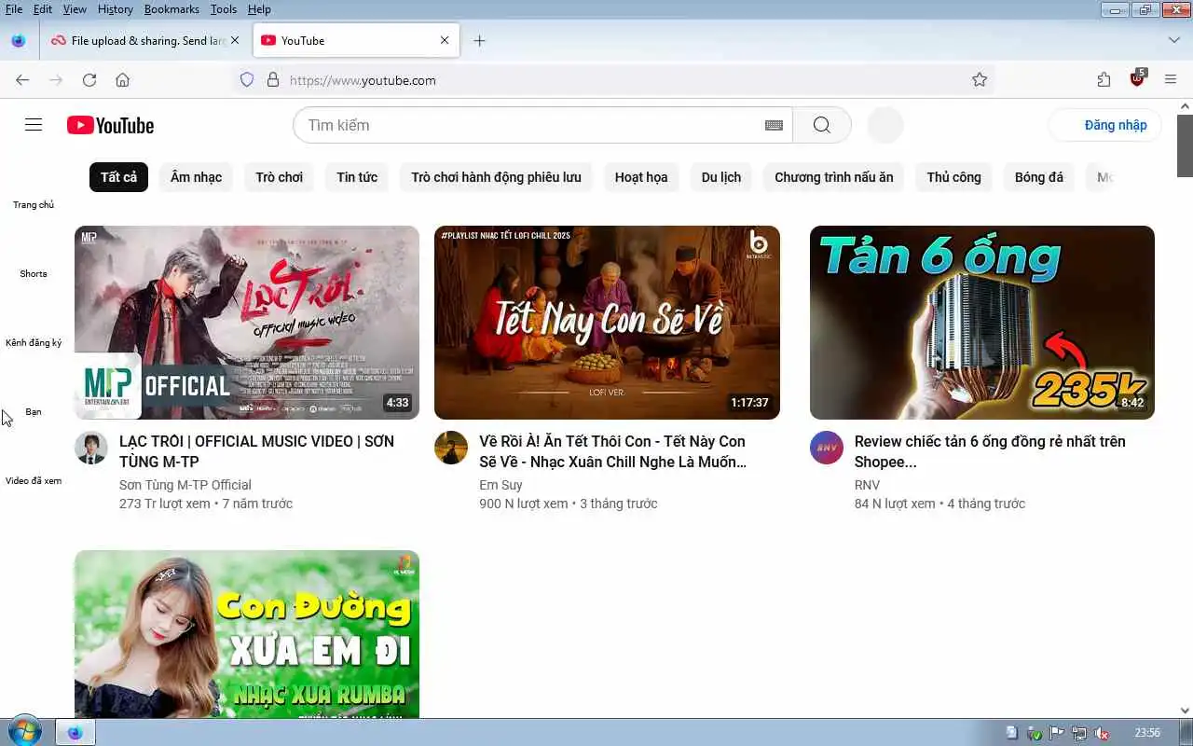Click the Firefox View icon
The width and height of the screenshot is (1193, 746).
pyautogui.click(x=18, y=41)
